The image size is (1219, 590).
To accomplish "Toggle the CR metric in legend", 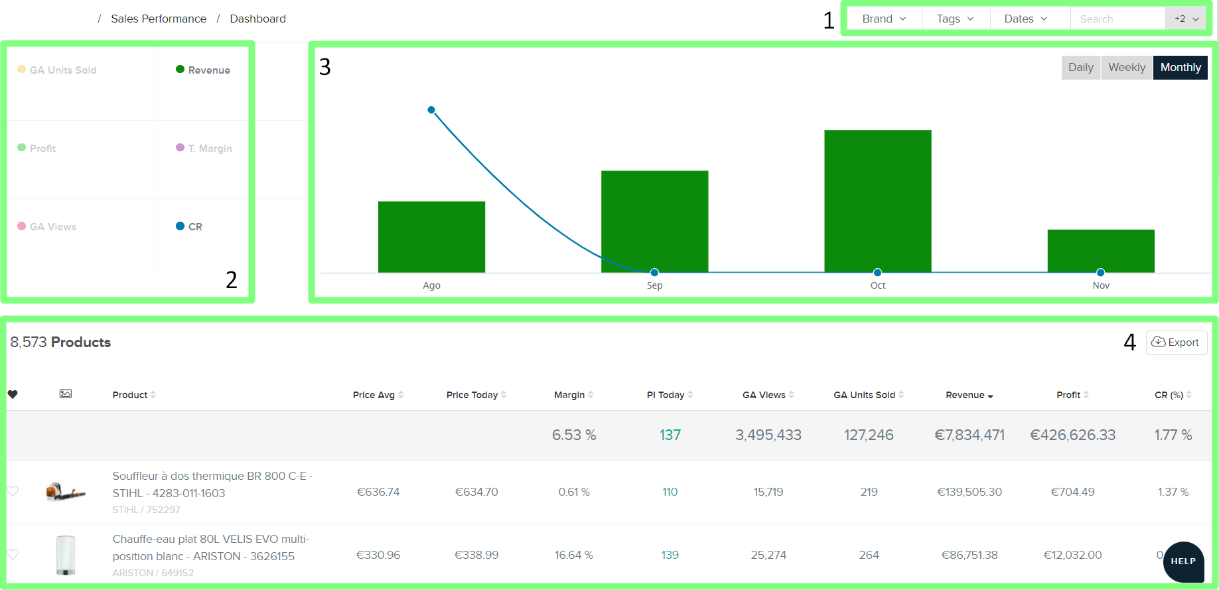I will [194, 227].
